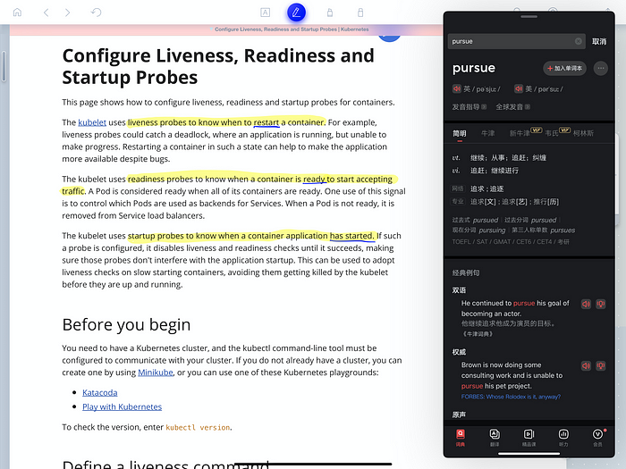Open 发音指导 pronunciation guide
The width and height of the screenshot is (626, 469).
(469, 107)
